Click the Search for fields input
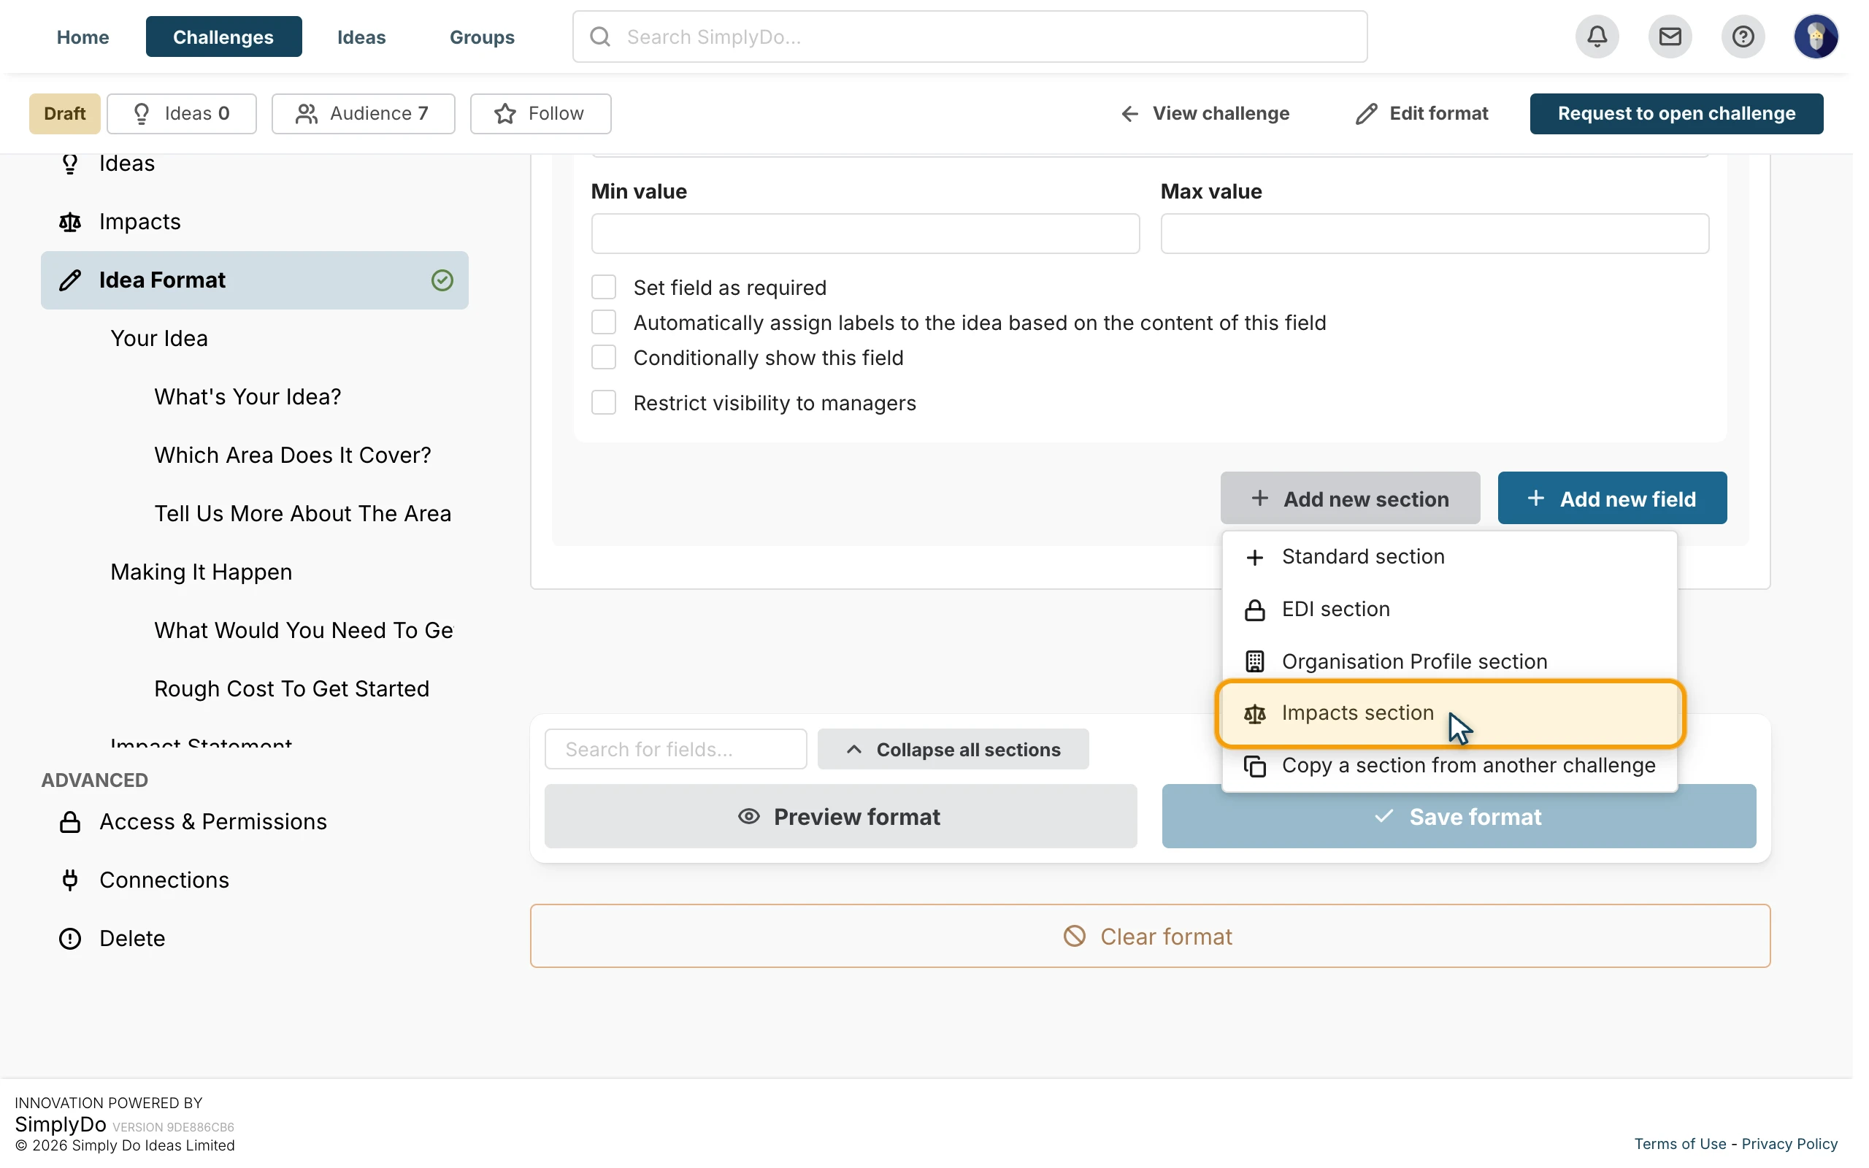1869x1168 pixels. point(676,748)
